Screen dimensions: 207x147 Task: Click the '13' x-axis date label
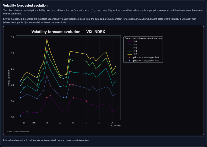click(73, 123)
